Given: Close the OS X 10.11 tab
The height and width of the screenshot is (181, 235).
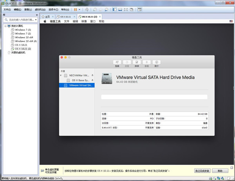Looking at the screenshot, I should [74, 16].
